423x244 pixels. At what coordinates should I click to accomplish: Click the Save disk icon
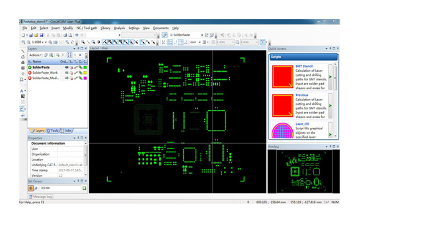pyautogui.click(x=42, y=35)
